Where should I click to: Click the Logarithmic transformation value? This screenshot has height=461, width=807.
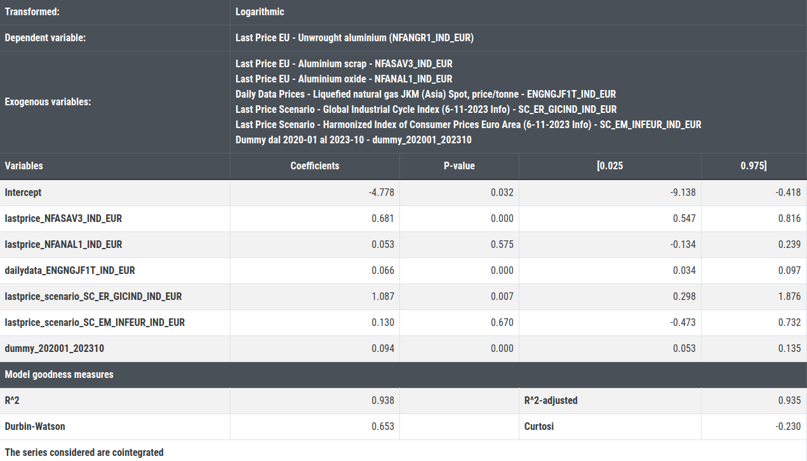tap(260, 12)
